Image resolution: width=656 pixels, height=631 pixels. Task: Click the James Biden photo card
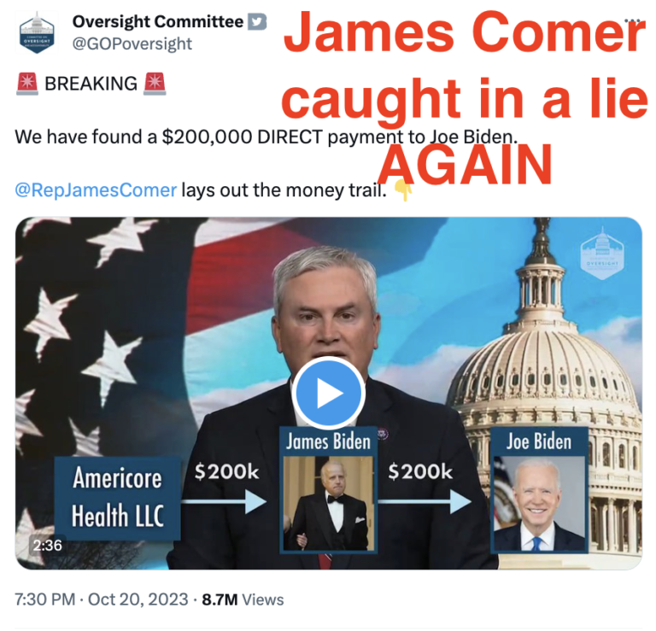328,490
